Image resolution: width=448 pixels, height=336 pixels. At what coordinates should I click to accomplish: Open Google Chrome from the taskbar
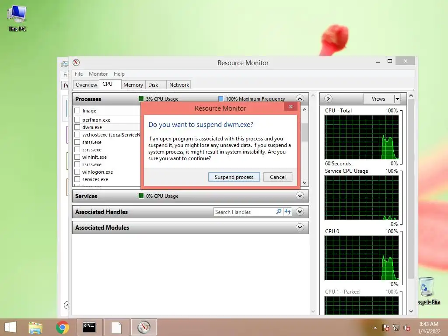tap(62, 327)
